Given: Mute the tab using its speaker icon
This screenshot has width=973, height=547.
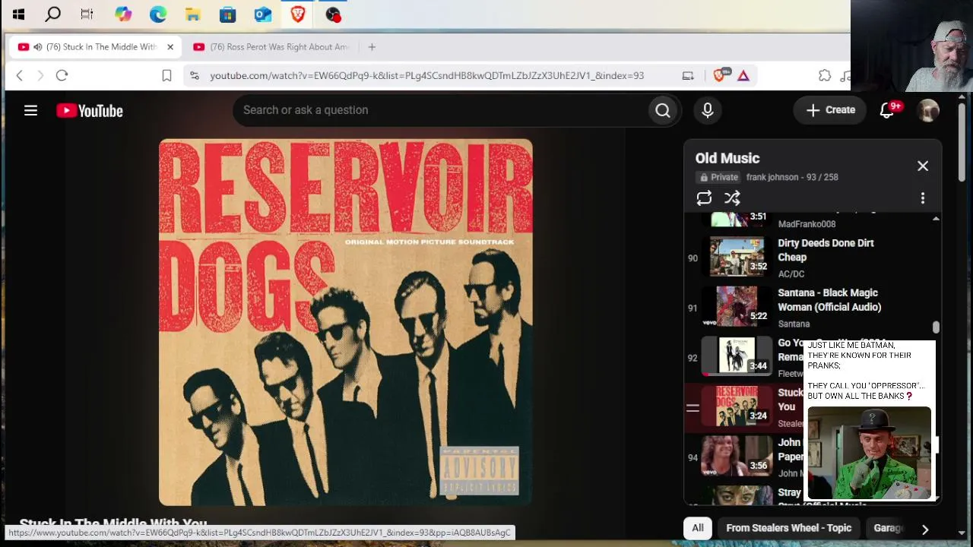Looking at the screenshot, I should (x=37, y=47).
